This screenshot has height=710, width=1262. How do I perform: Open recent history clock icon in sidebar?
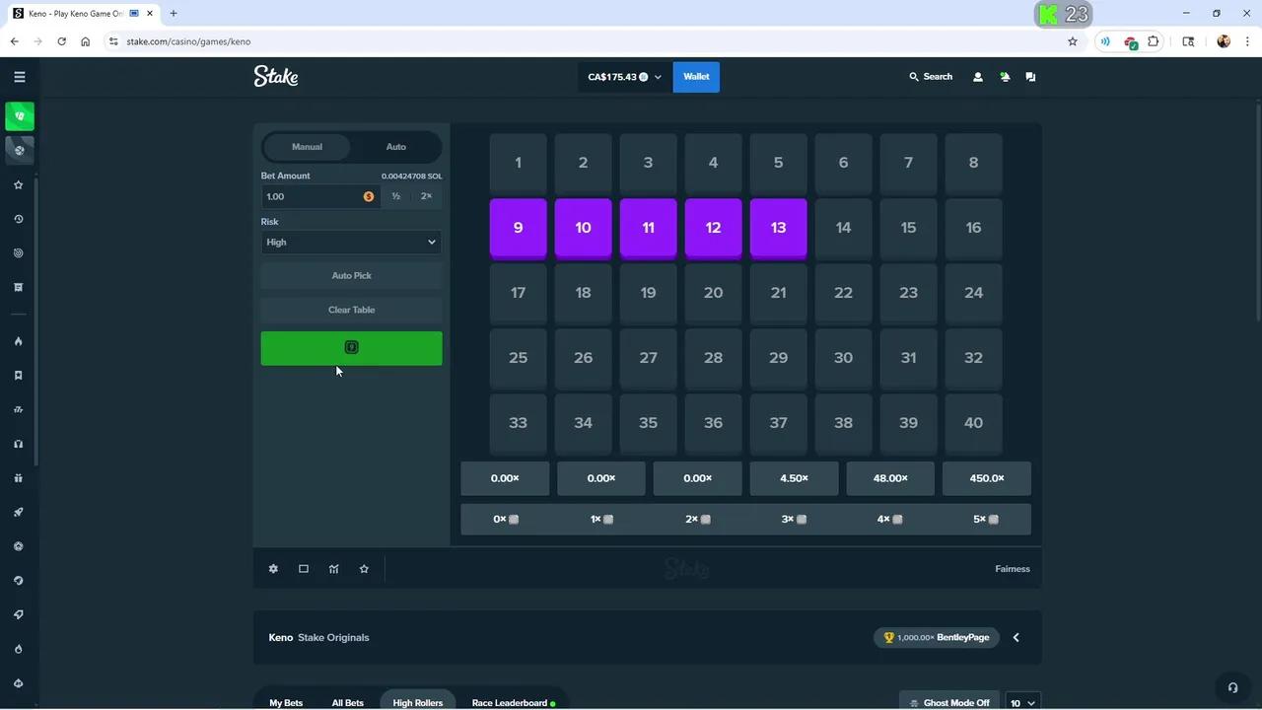(x=18, y=219)
